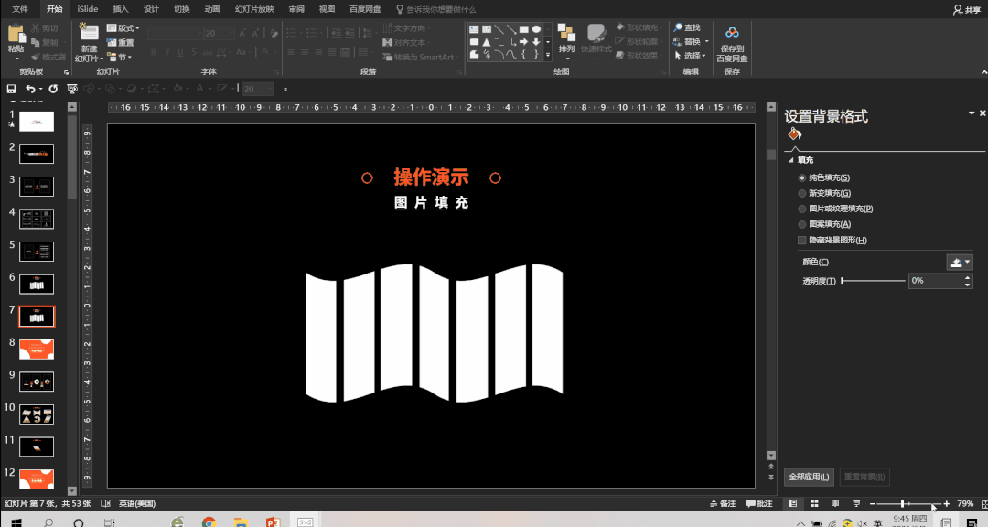
Task: Click the 共享 share button
Action: (x=965, y=9)
